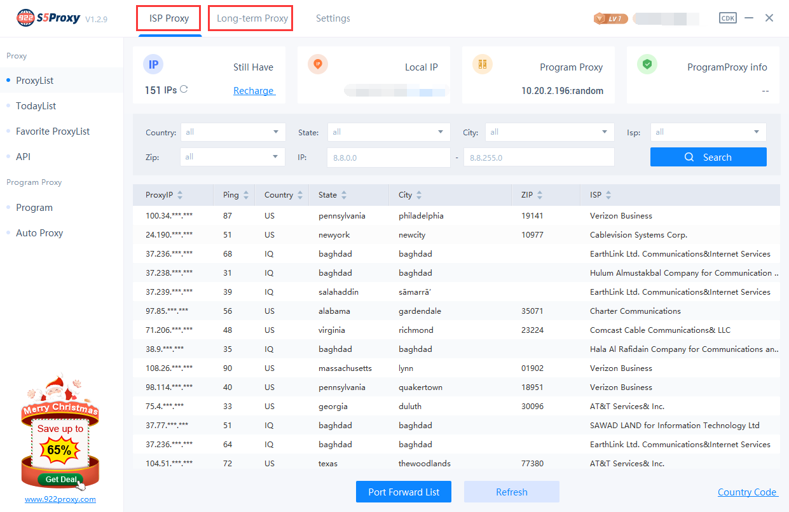789x512 pixels.
Task: Click the Refresh button
Action: (512, 492)
